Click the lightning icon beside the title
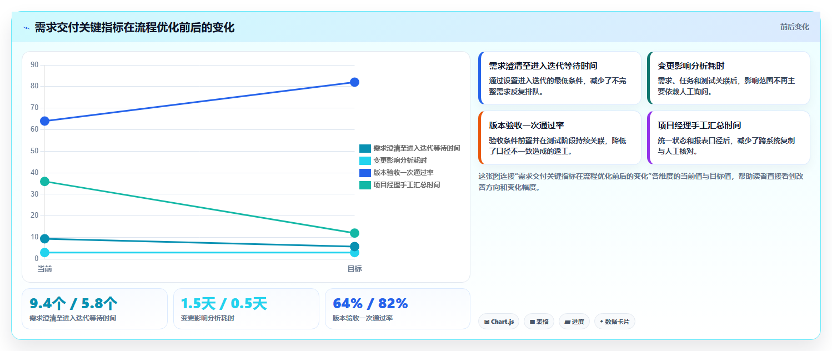 26,28
